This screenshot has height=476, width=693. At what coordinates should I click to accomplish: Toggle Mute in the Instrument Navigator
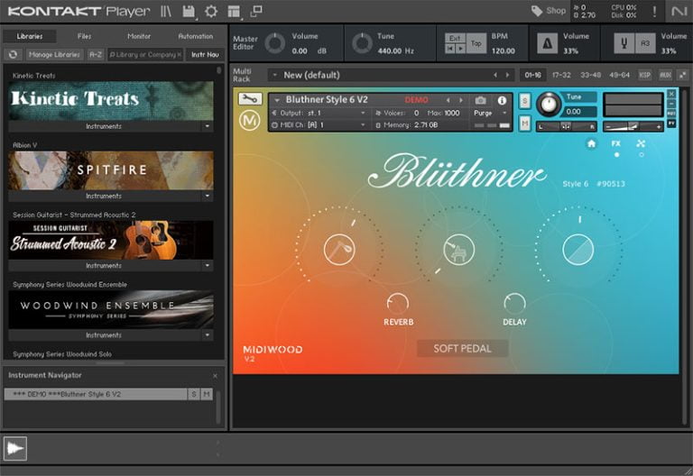207,394
